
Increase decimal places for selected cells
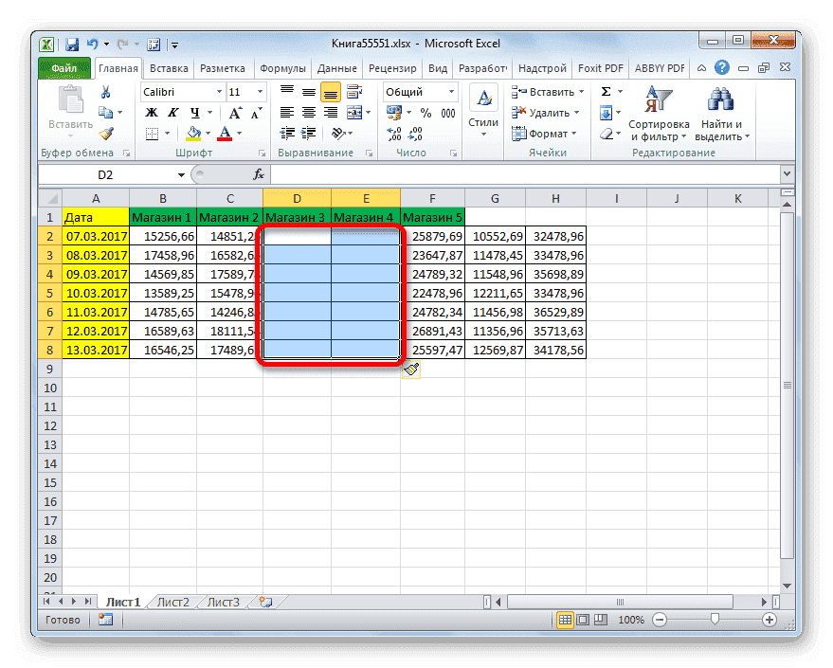click(x=394, y=134)
